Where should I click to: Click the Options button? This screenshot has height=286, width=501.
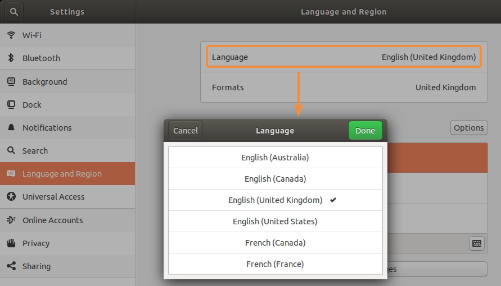469,128
